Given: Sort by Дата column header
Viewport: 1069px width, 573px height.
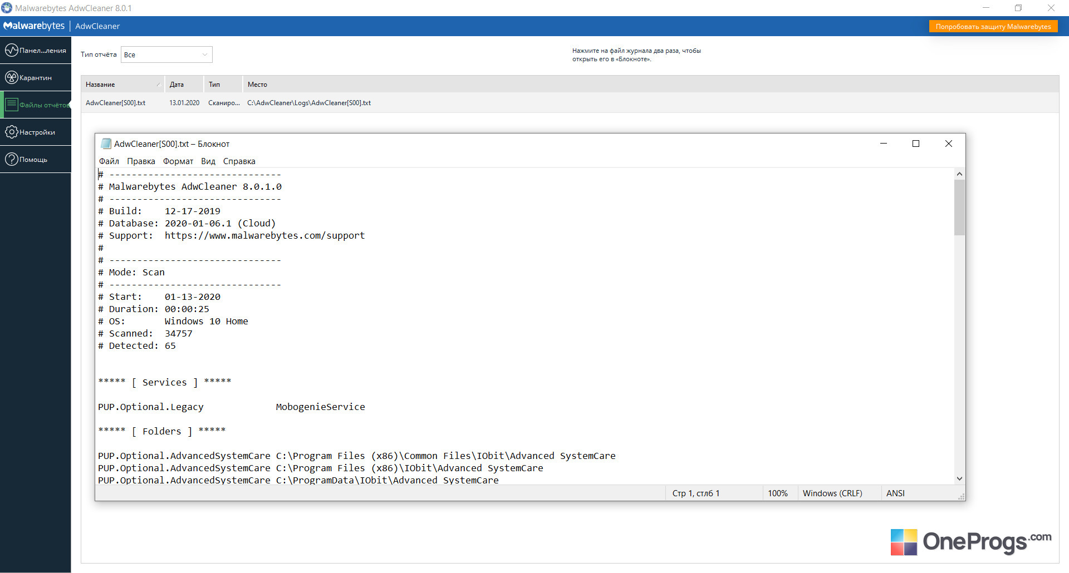Looking at the screenshot, I should point(184,85).
